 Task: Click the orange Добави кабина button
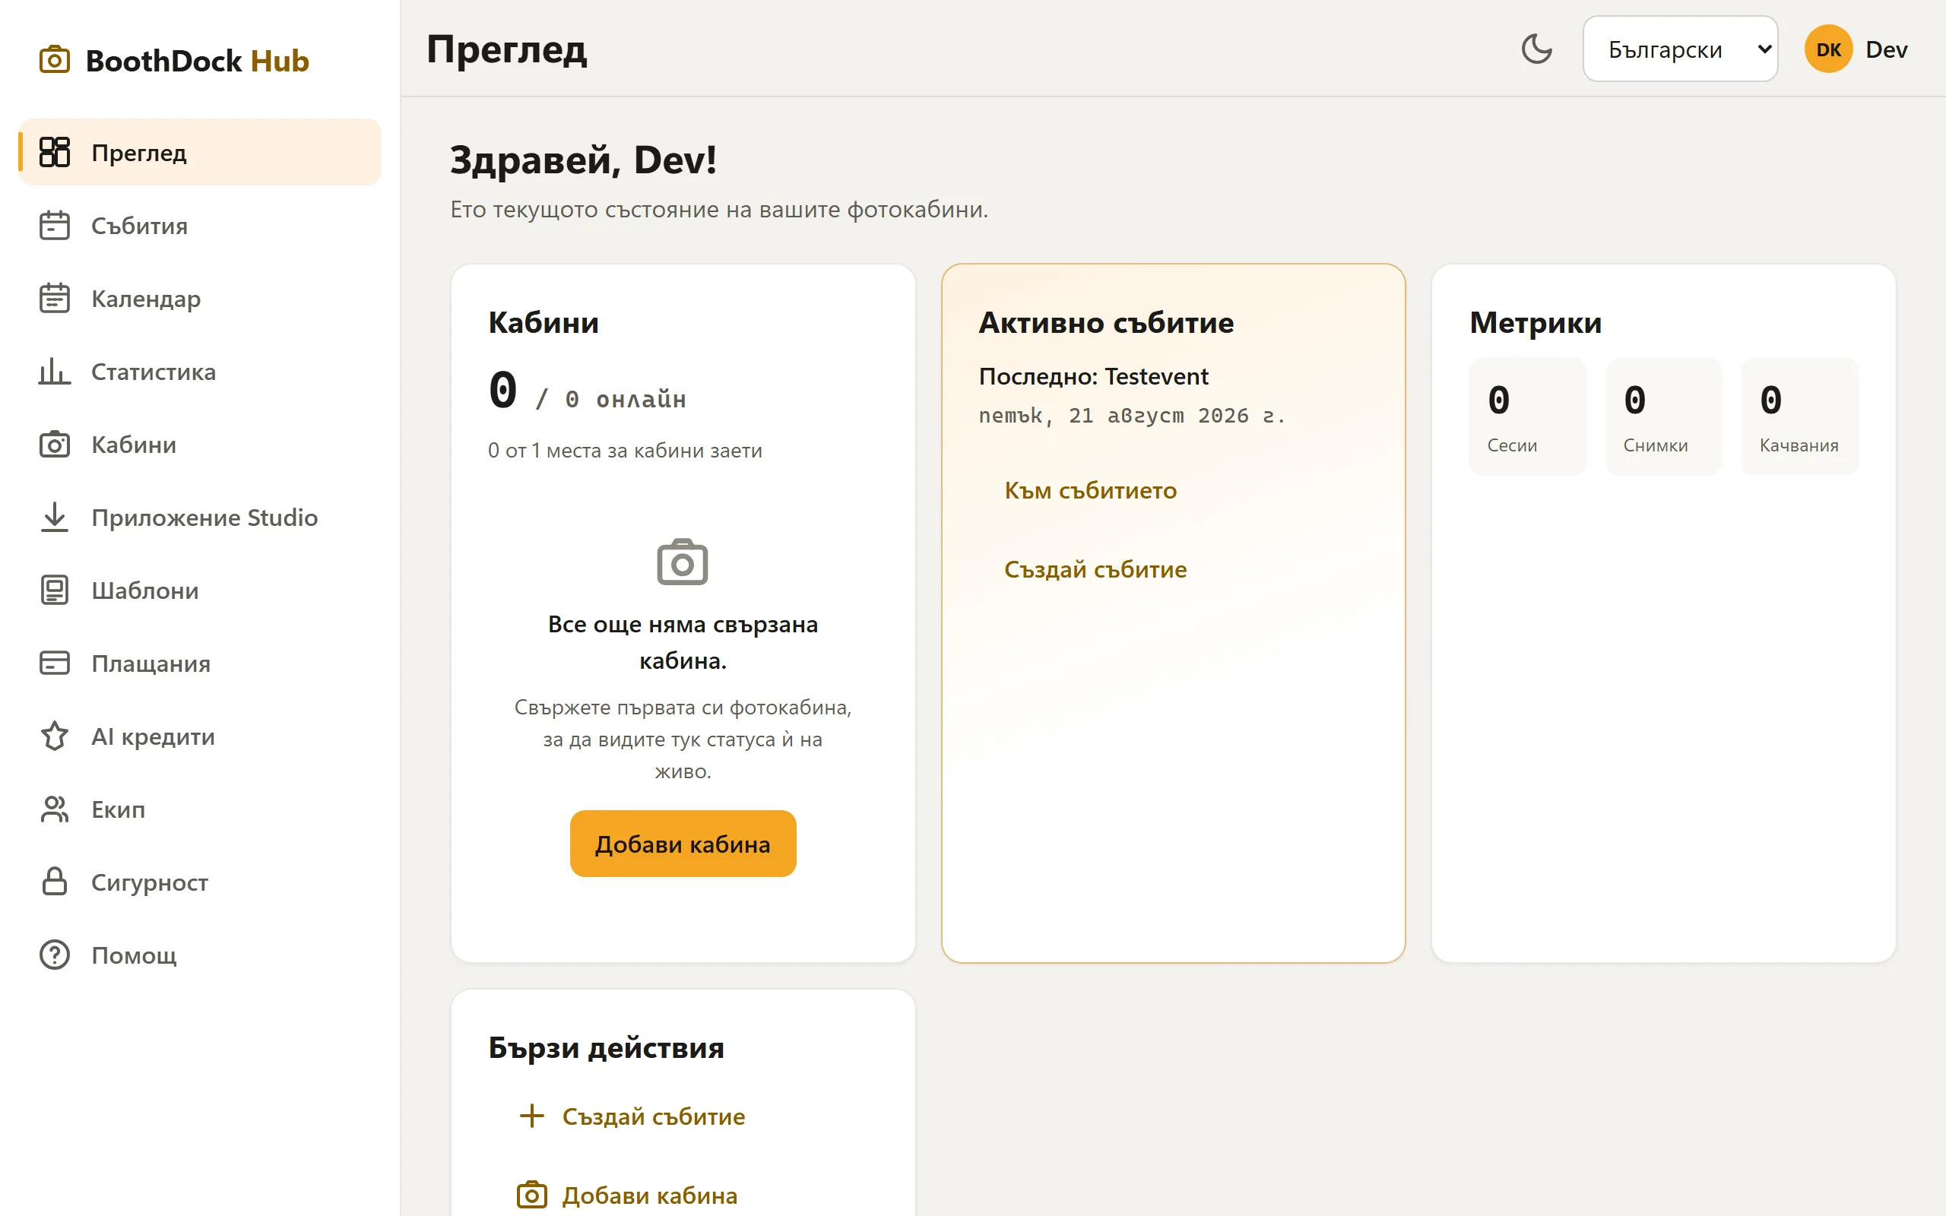click(x=683, y=844)
